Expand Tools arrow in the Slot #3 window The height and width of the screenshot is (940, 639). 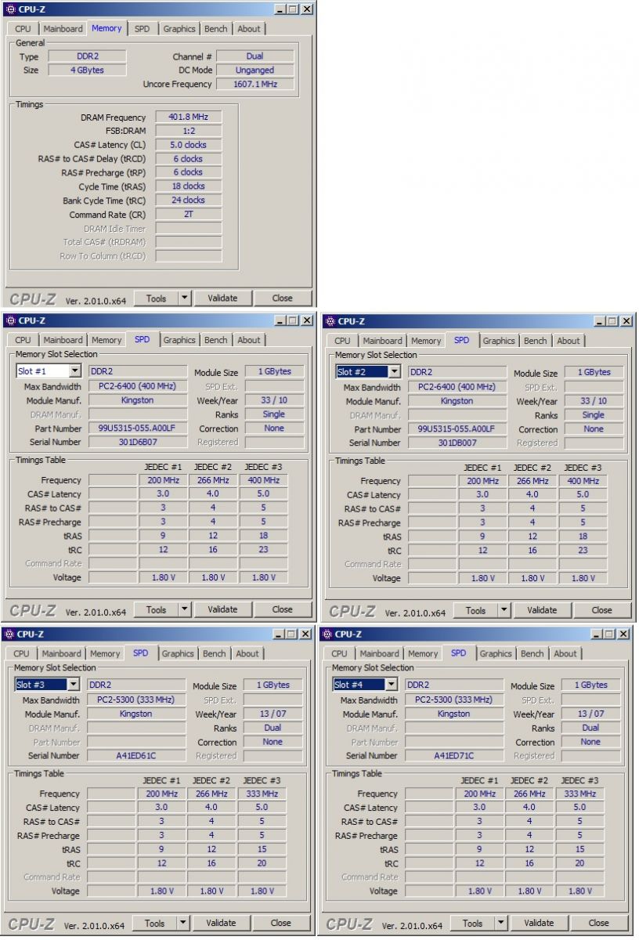[x=182, y=923]
